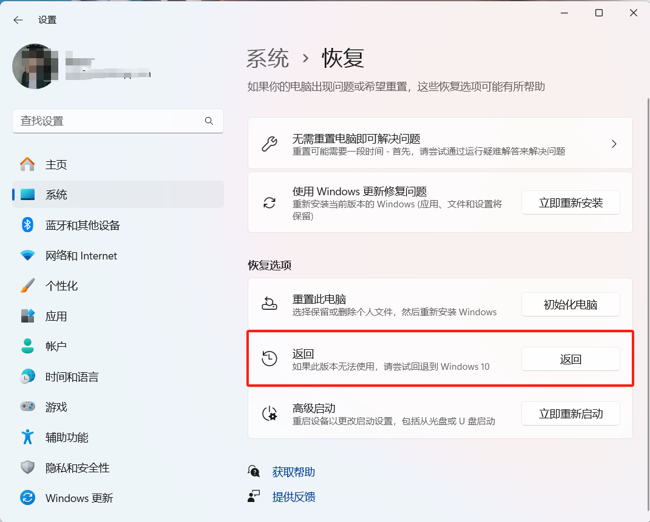Select 蓝牙和其他设备 in the sidebar

118,225
